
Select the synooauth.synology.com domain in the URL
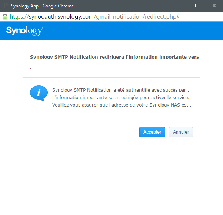[61, 17]
